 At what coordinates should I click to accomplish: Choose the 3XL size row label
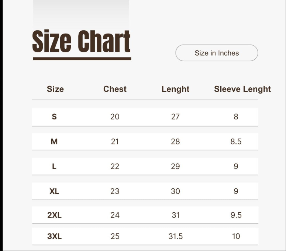54,236
